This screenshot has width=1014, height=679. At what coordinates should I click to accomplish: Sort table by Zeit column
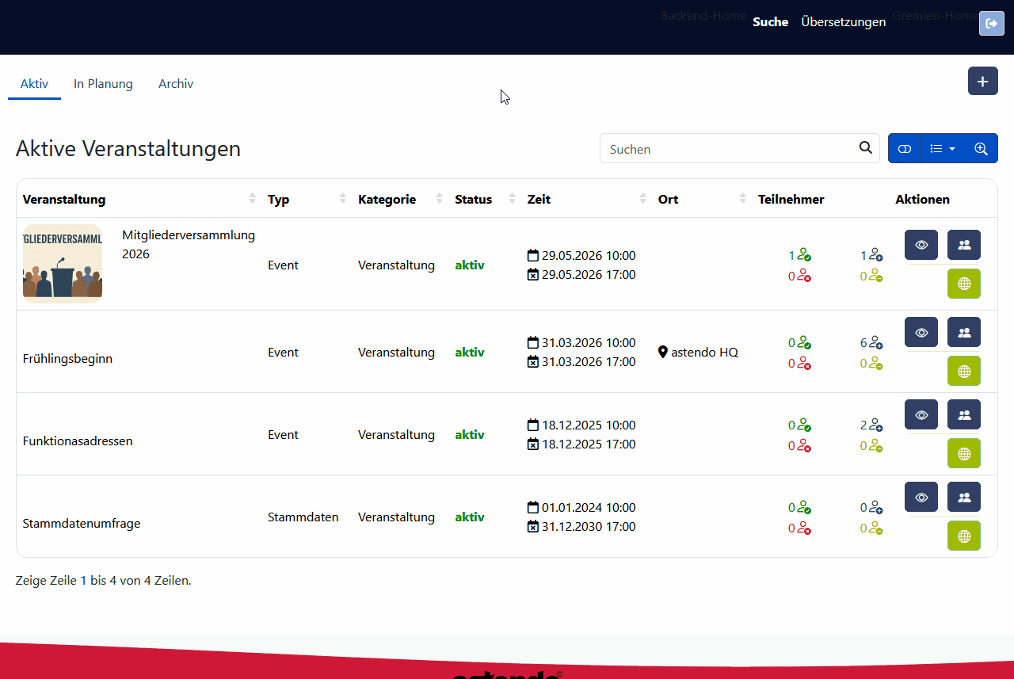pos(539,200)
